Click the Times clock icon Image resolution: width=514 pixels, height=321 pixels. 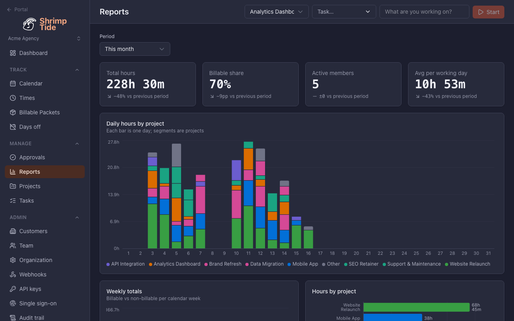pos(13,98)
